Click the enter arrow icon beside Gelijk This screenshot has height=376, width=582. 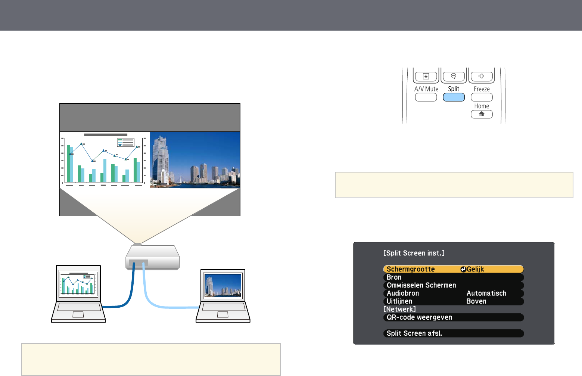click(463, 269)
